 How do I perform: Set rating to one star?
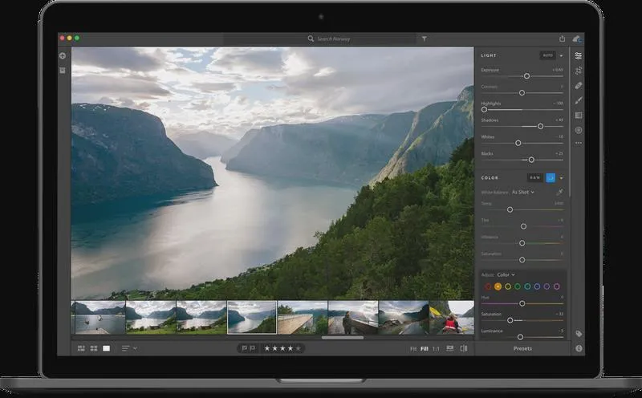[x=267, y=348]
